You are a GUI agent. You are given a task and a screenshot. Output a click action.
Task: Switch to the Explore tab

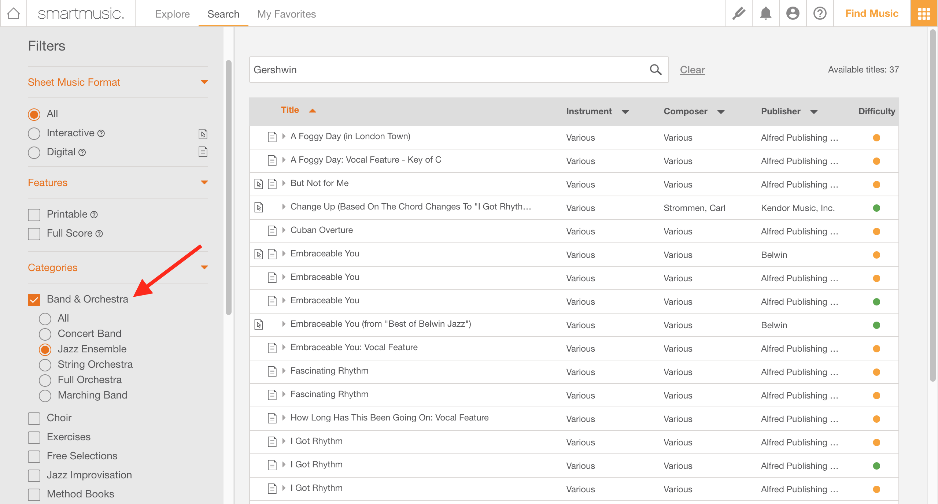(x=173, y=14)
